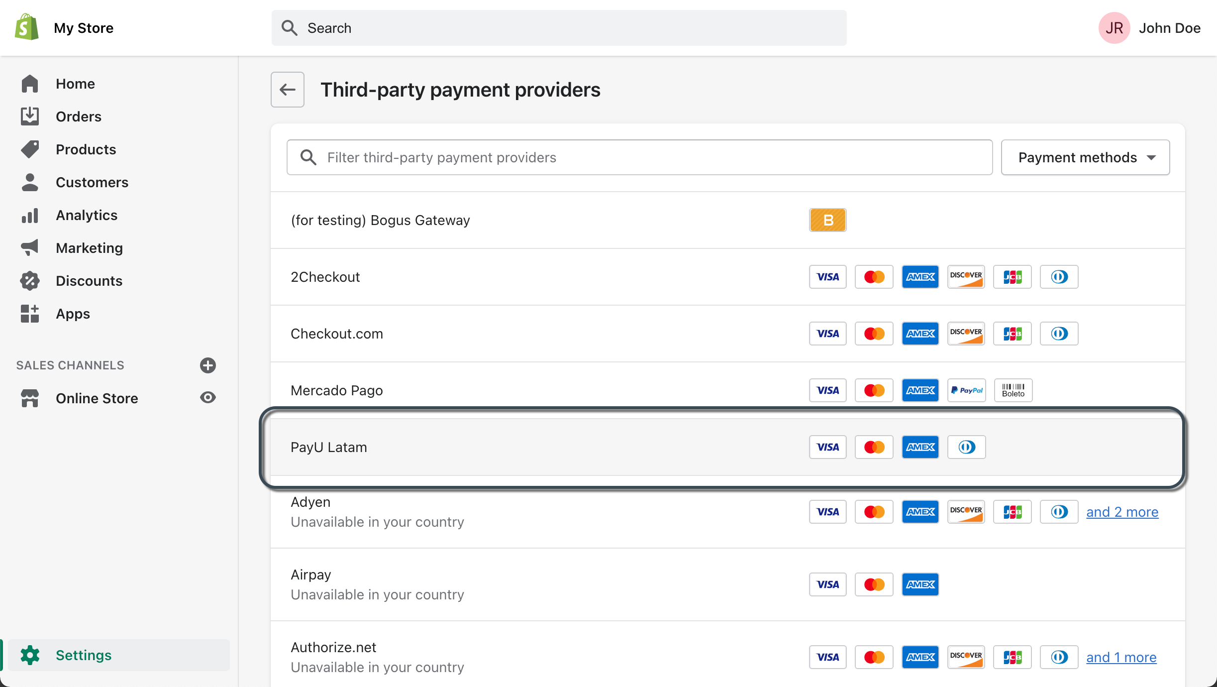
Task: Click the back arrow button
Action: (x=287, y=90)
